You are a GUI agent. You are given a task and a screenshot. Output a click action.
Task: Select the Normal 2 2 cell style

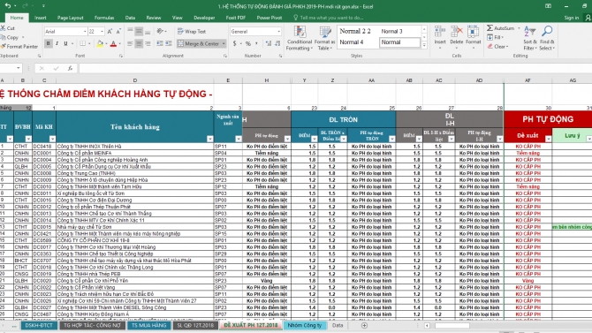(355, 31)
